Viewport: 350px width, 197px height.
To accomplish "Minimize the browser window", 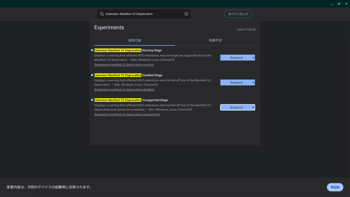I will 331,4.
